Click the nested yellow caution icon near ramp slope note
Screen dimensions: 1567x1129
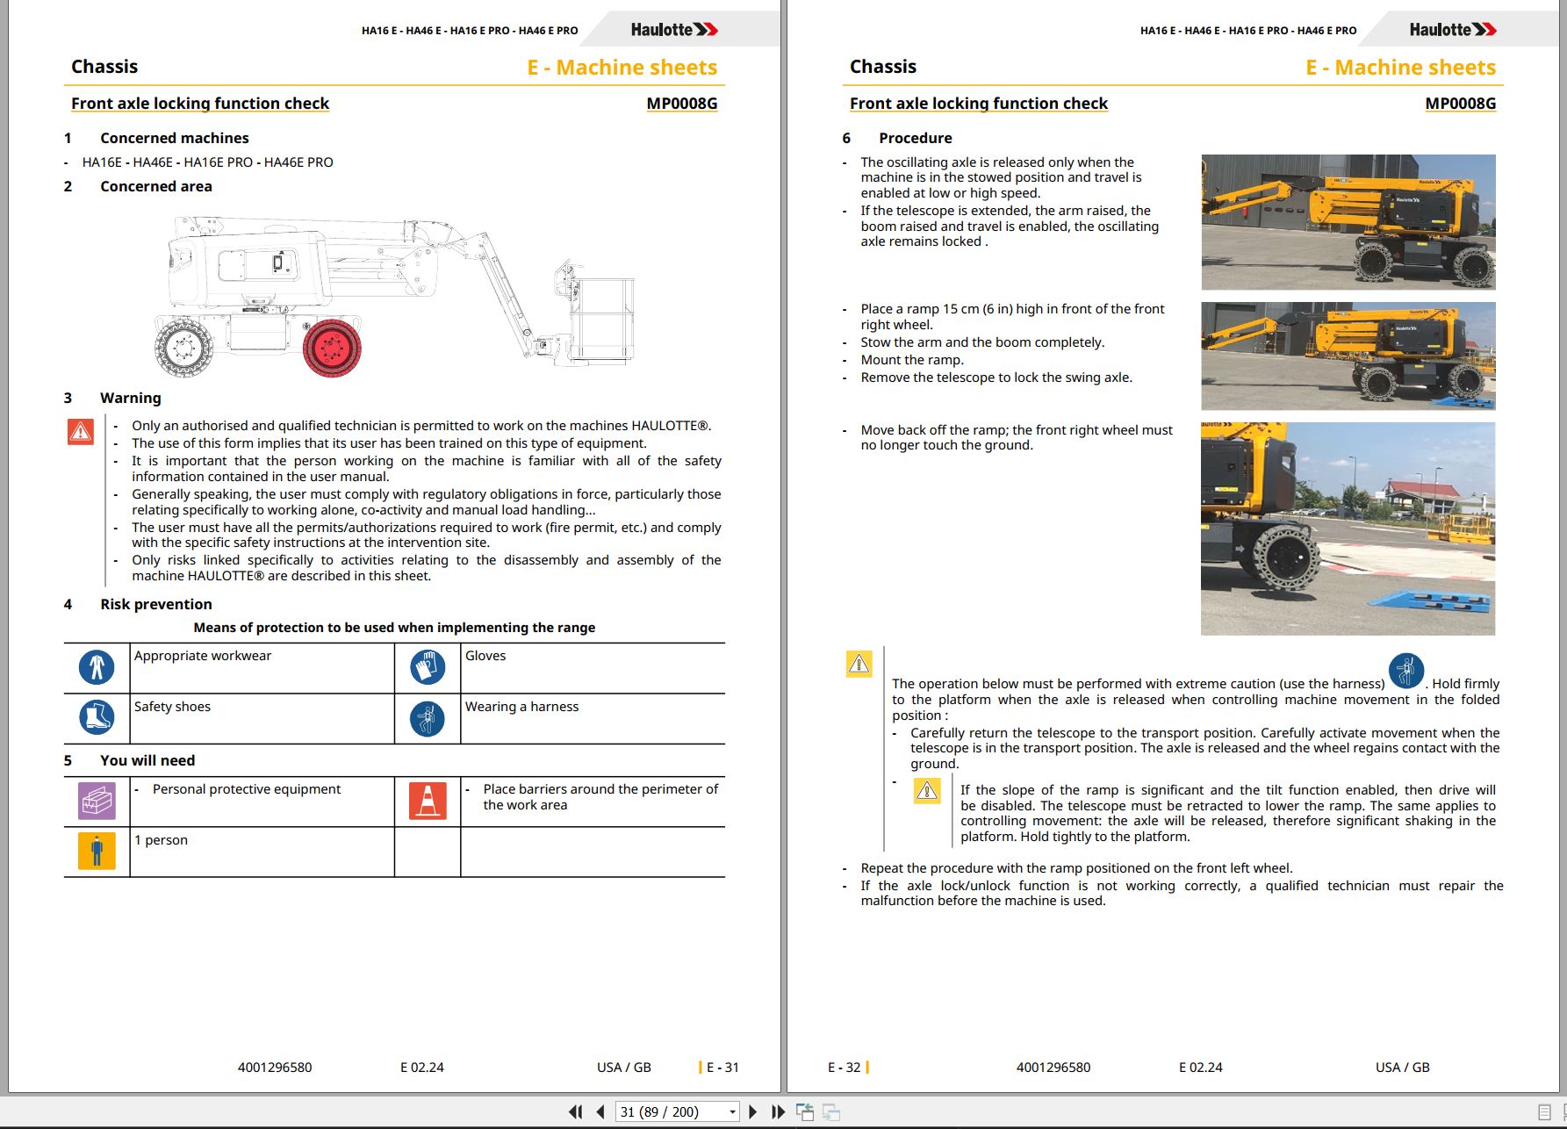click(927, 790)
